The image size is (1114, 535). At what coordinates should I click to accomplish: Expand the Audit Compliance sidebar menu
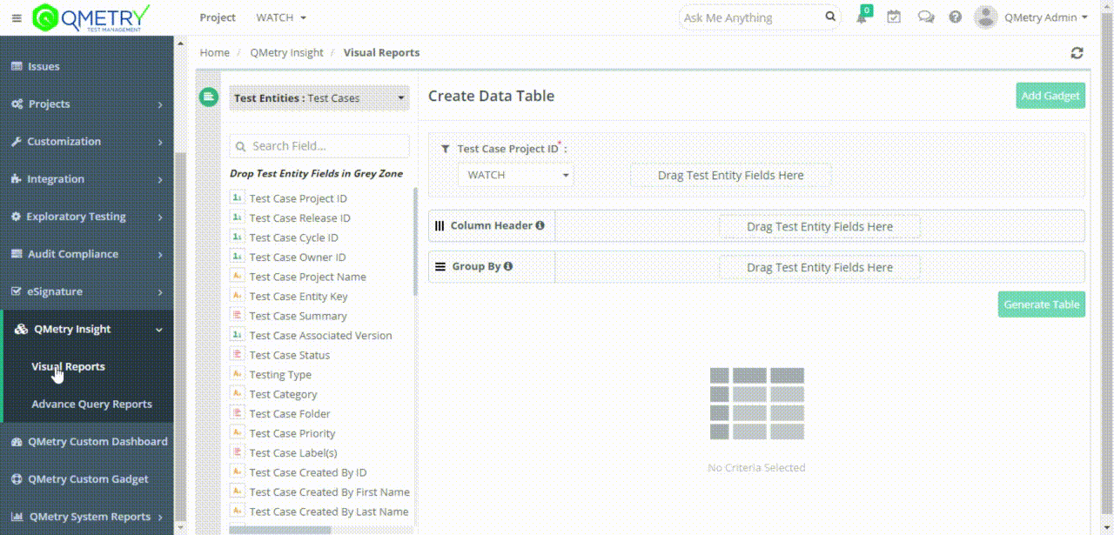coord(87,253)
